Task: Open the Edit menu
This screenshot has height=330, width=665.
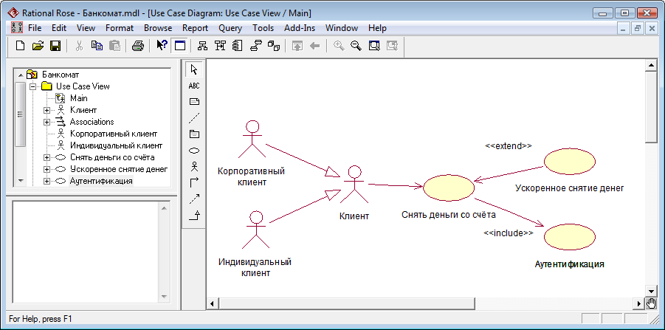Action: (59, 28)
